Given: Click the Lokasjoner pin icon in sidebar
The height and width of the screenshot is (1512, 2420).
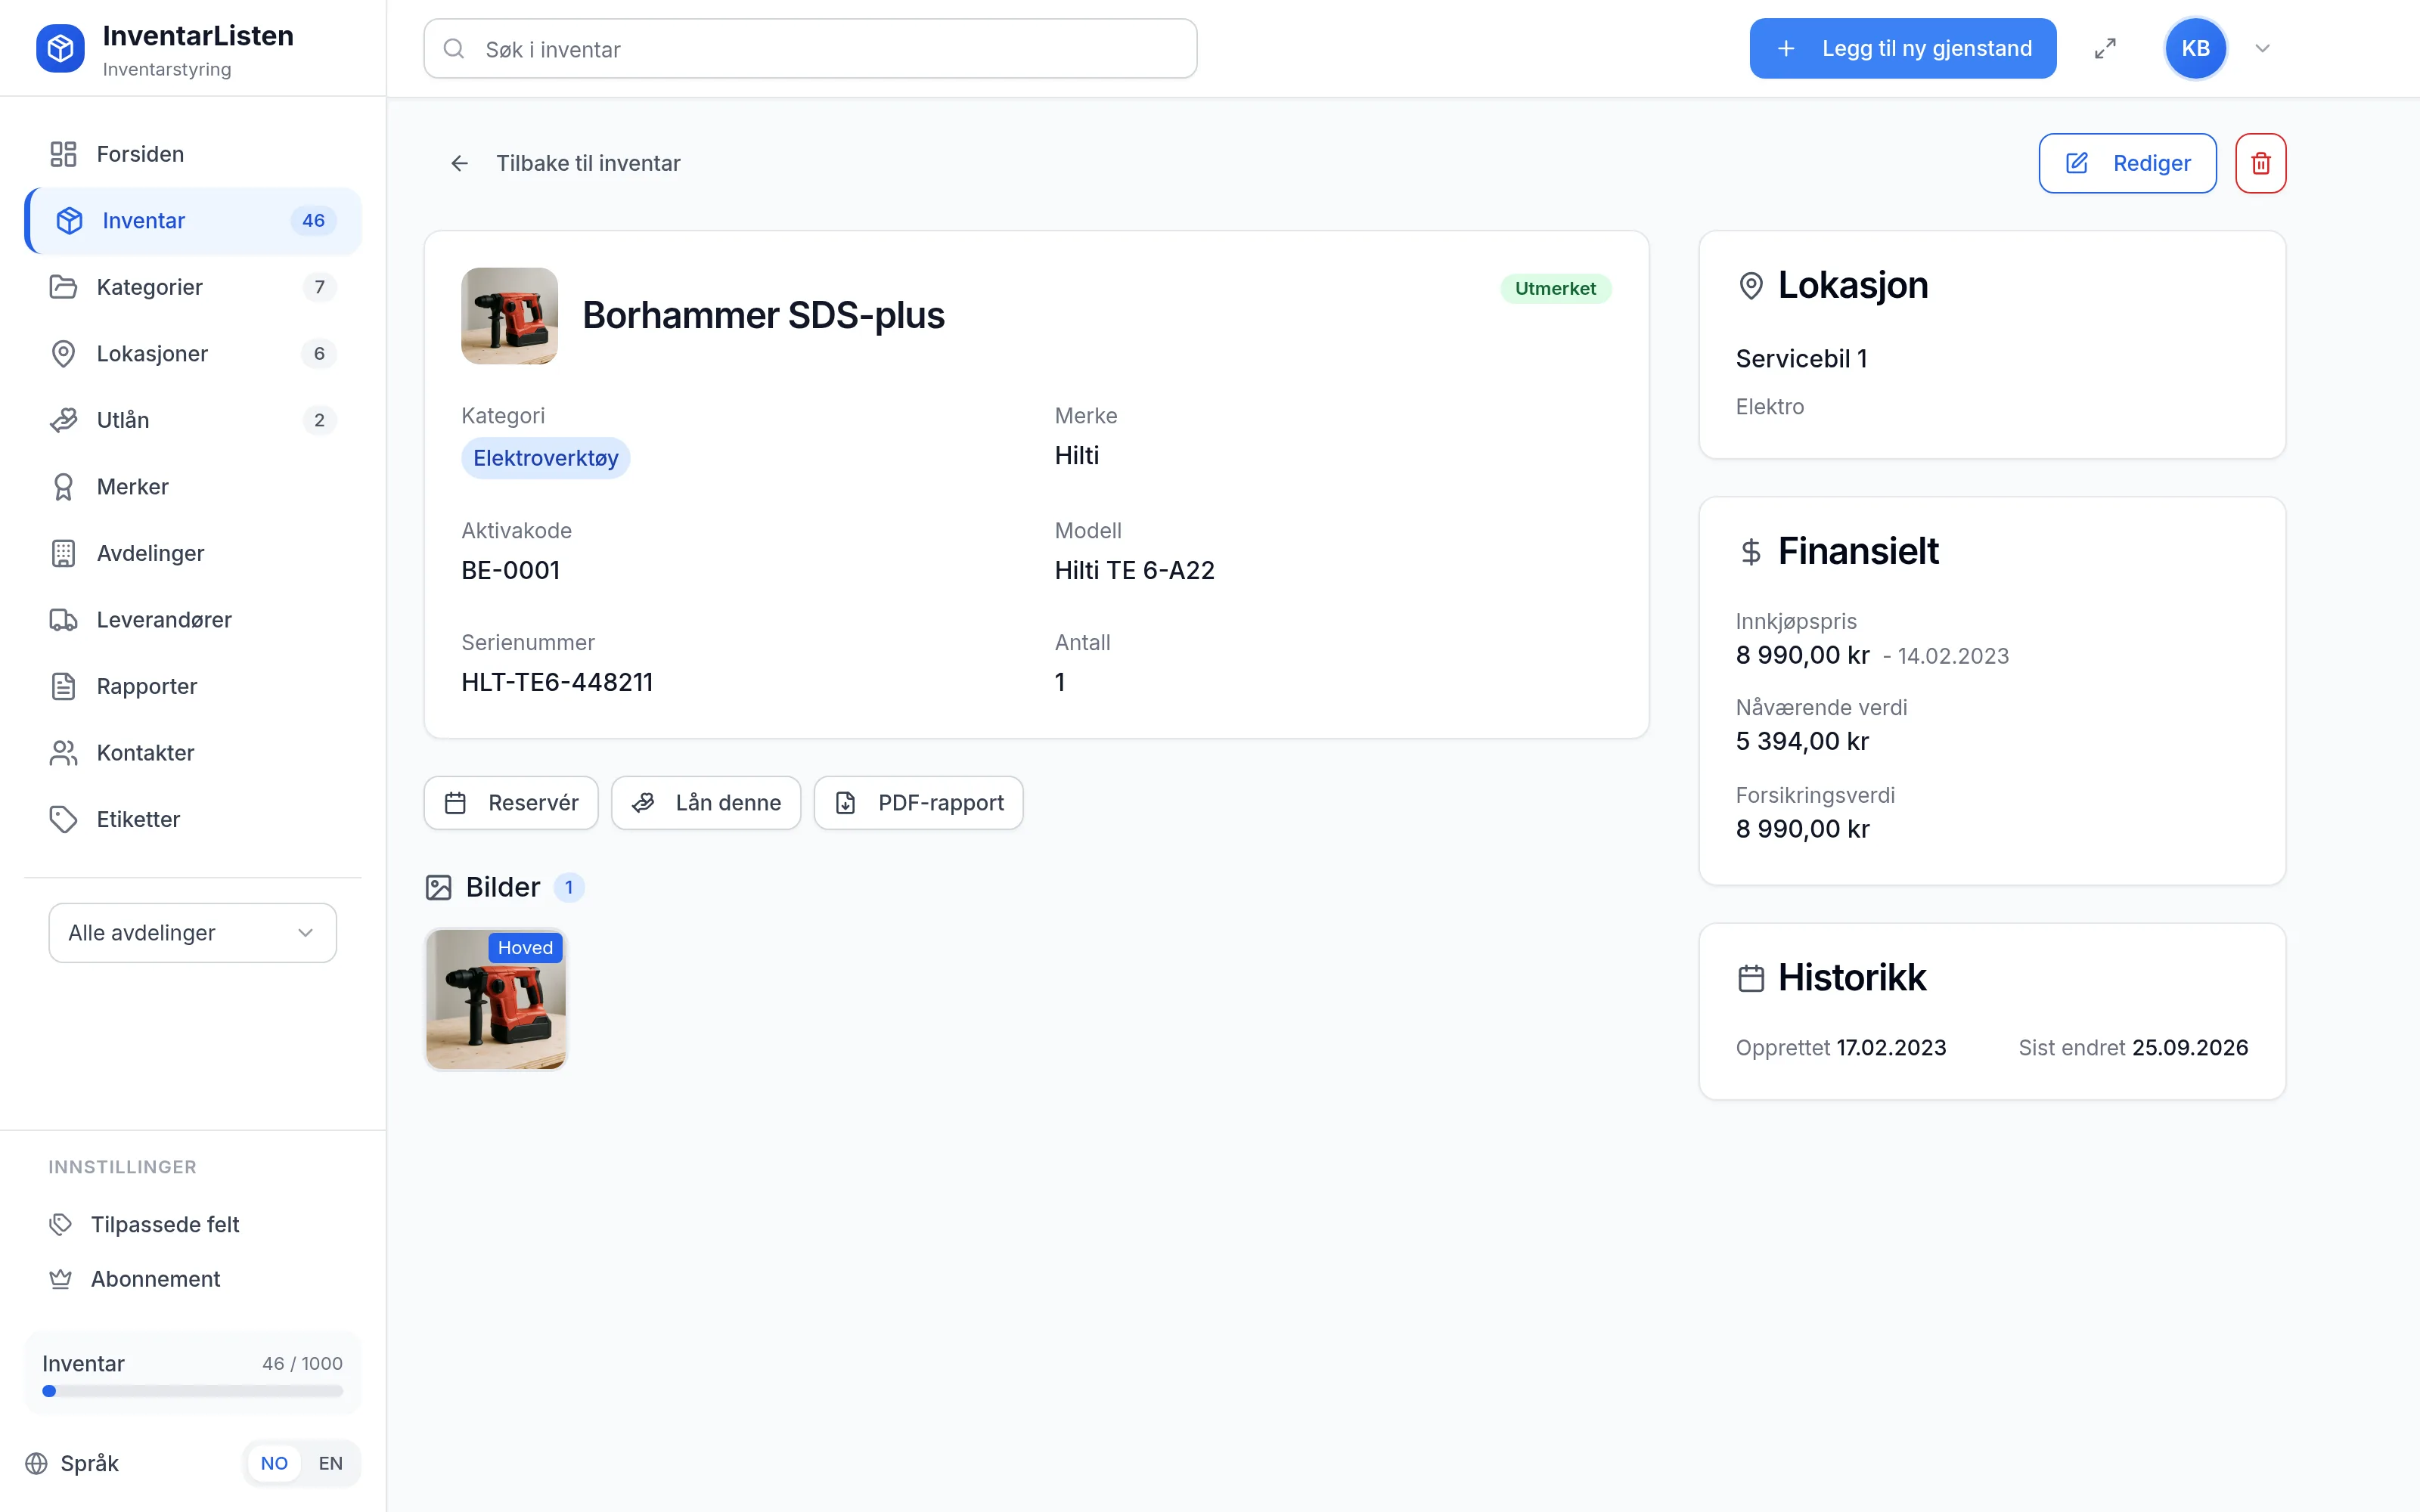Looking at the screenshot, I should 63,354.
